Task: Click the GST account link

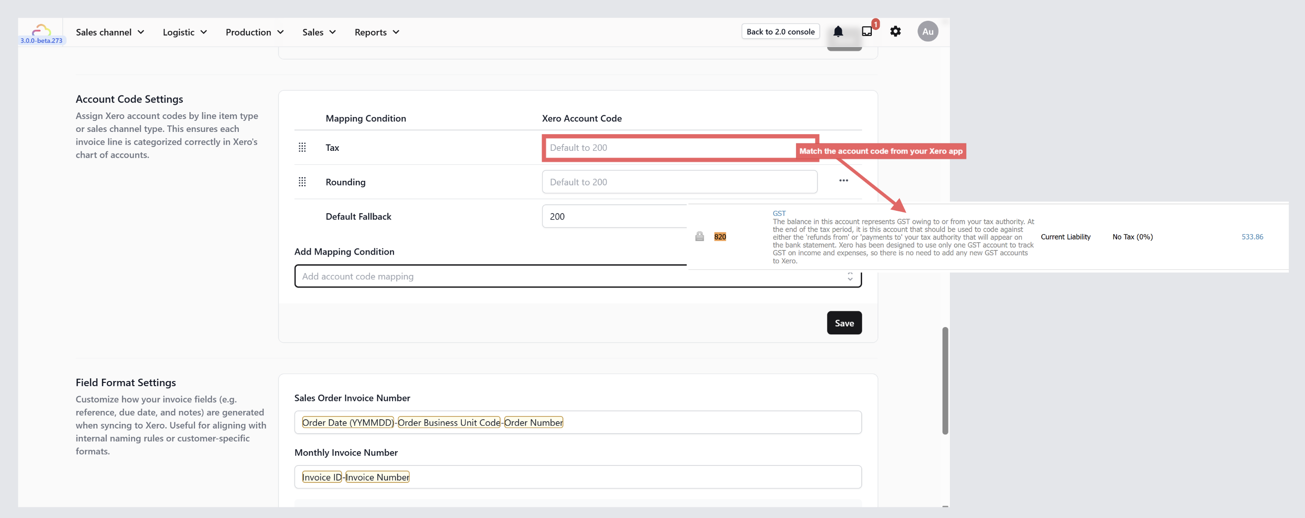Action: (x=779, y=214)
